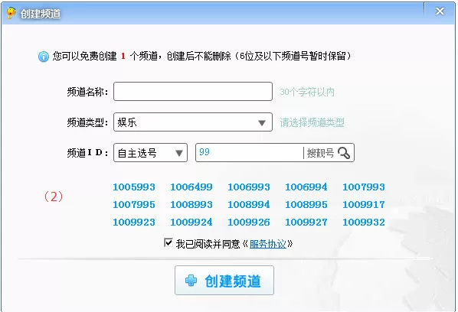Close the 创建频道 dialog window
Image resolution: width=458 pixels, height=312 pixels.
(440, 11)
